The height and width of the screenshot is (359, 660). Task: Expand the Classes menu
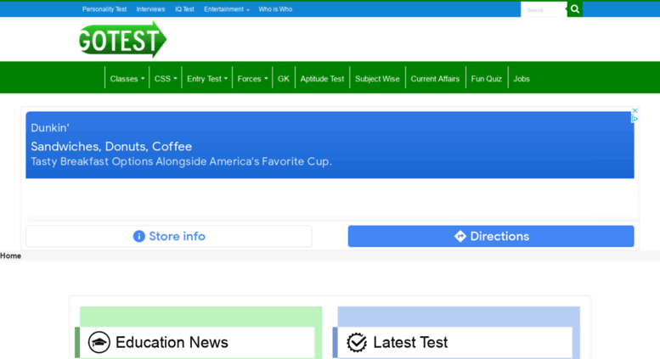coord(127,79)
